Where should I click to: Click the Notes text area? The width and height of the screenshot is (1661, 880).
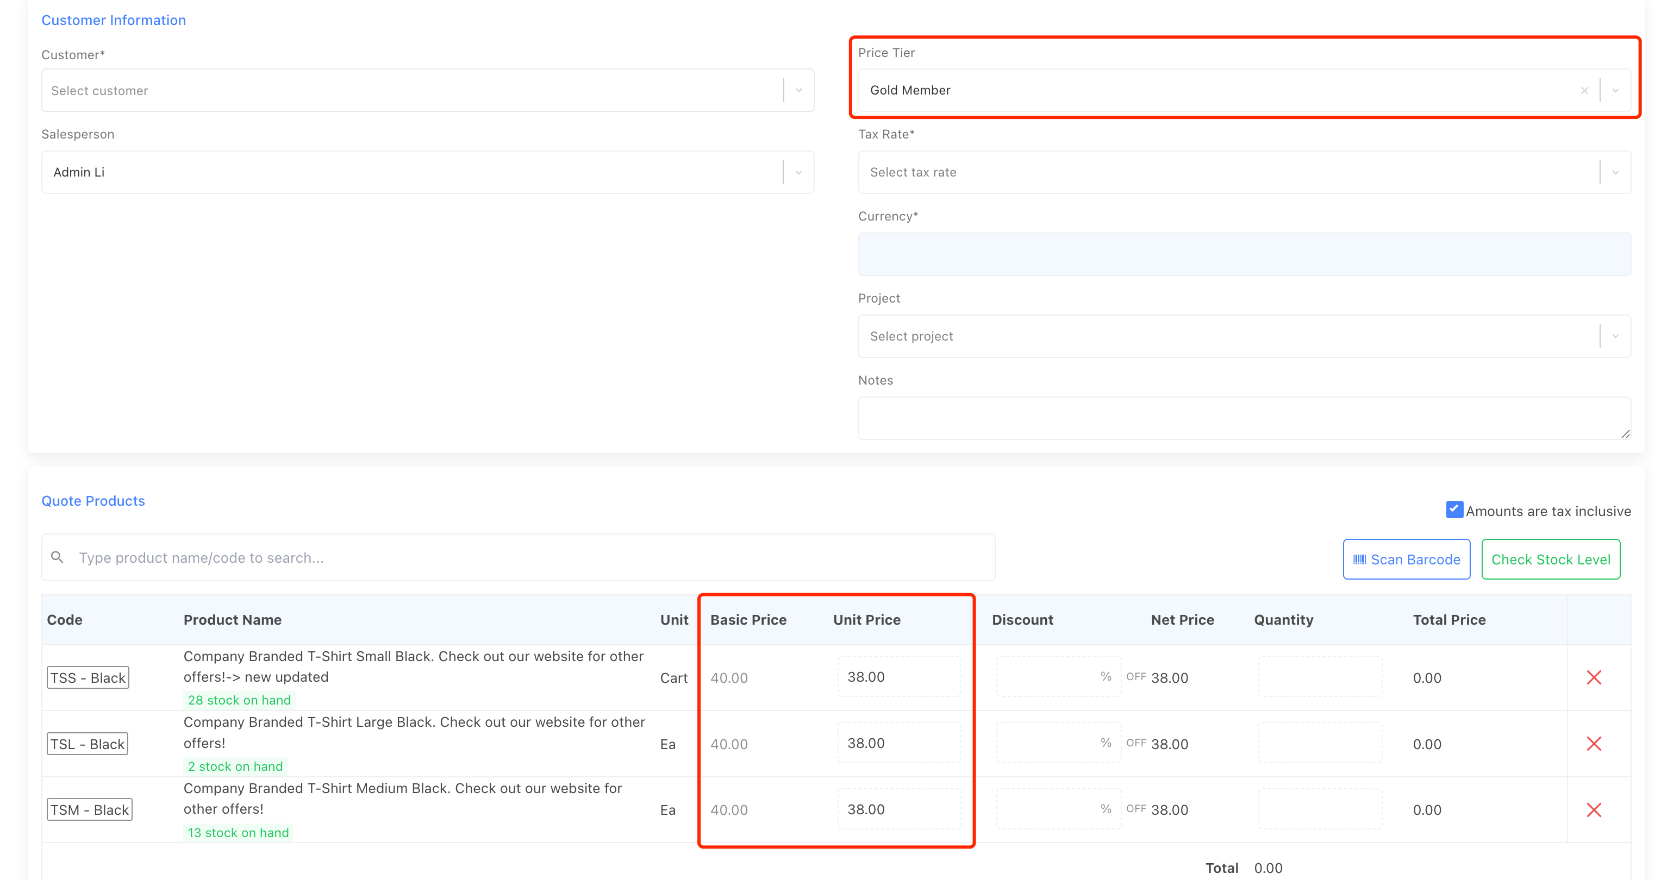click(x=1243, y=418)
